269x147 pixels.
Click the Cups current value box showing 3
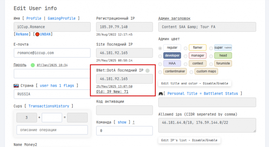27,118
